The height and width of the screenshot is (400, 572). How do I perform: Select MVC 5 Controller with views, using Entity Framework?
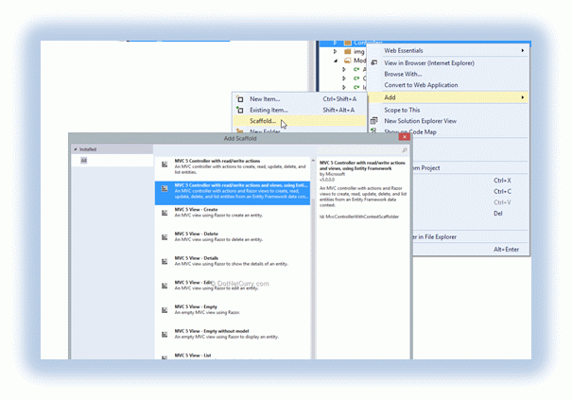pos(233,193)
